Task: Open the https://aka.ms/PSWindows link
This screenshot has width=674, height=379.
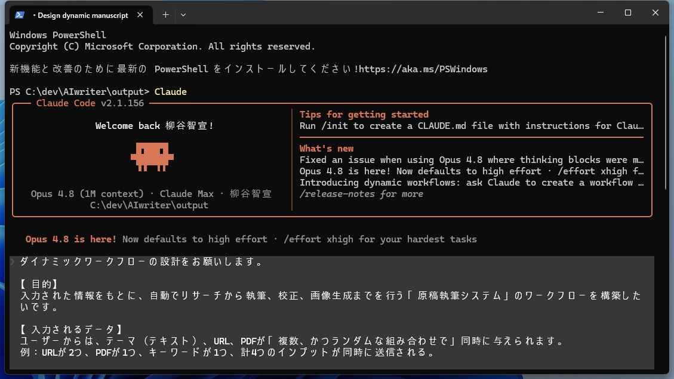Action: (x=423, y=69)
